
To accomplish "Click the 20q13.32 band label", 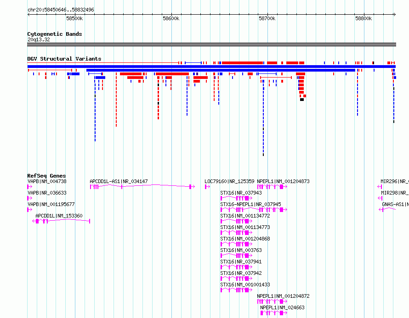I will tap(39, 39).
